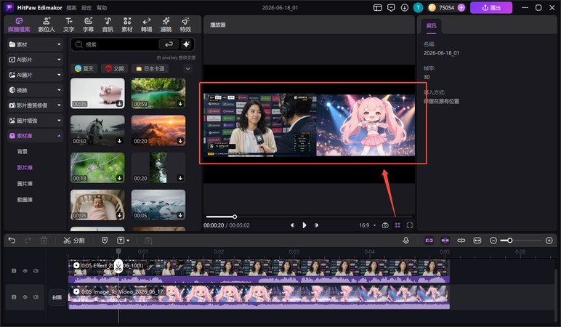Download the sunset mountain 00:20 clip
Image resolution: width=561 pixels, height=327 pixels.
coord(180,141)
